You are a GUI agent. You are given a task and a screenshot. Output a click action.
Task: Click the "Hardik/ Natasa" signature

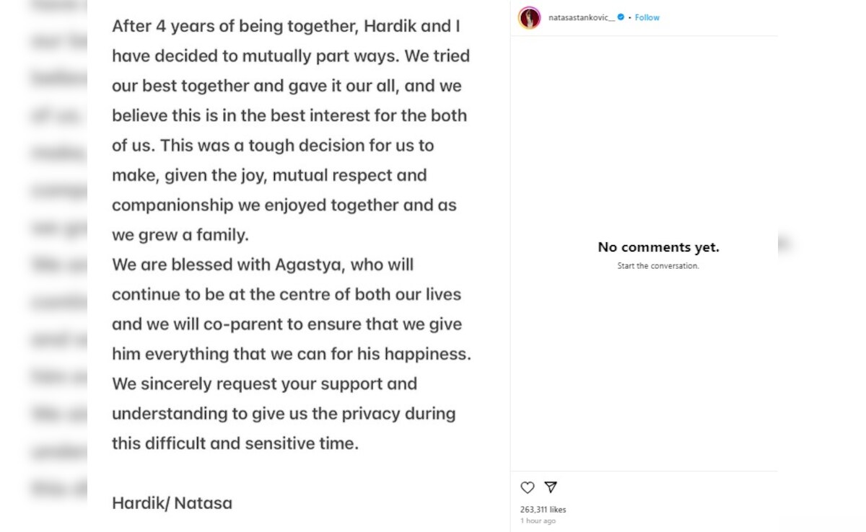(x=172, y=502)
